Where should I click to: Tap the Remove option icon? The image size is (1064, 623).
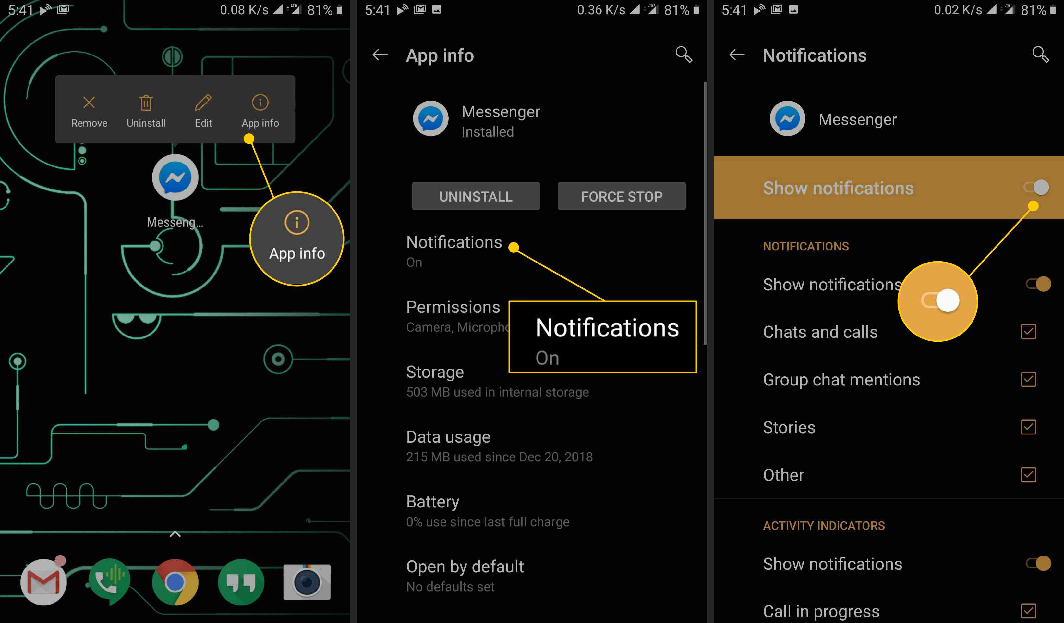coord(88,102)
